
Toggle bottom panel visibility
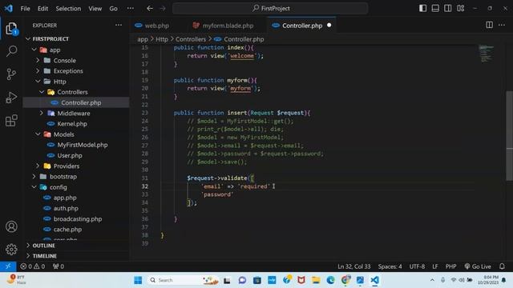[435, 8]
